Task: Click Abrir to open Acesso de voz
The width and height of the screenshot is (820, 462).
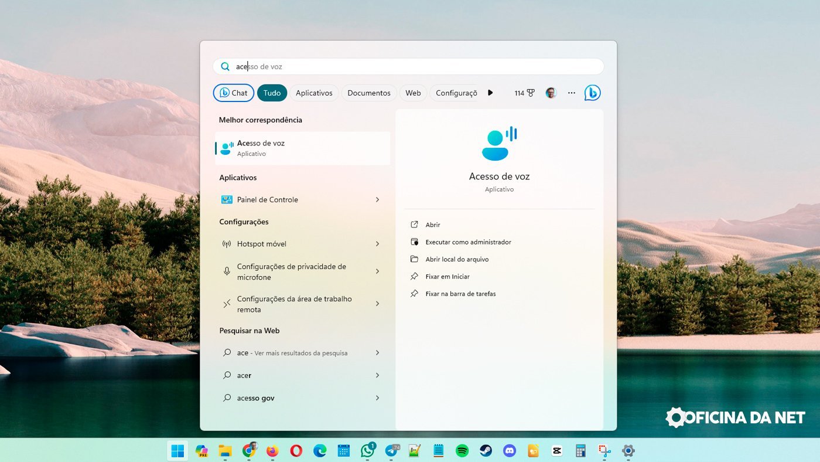Action: 433,225
